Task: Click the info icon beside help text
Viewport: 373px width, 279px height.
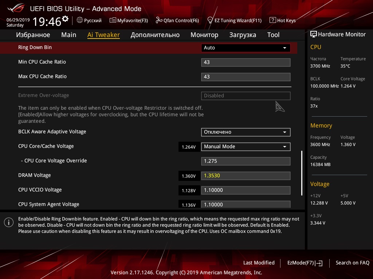Action: 9,223
